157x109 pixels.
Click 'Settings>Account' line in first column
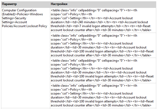coord(15,22)
